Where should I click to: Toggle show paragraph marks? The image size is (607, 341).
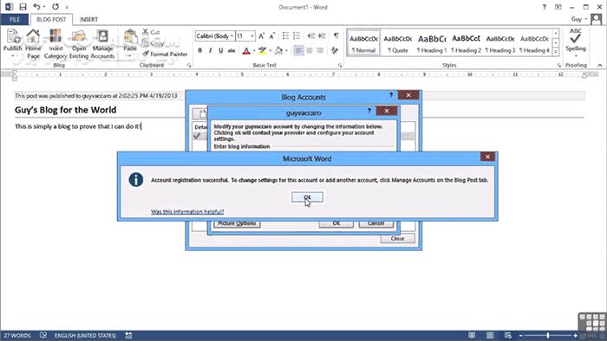[336, 35]
